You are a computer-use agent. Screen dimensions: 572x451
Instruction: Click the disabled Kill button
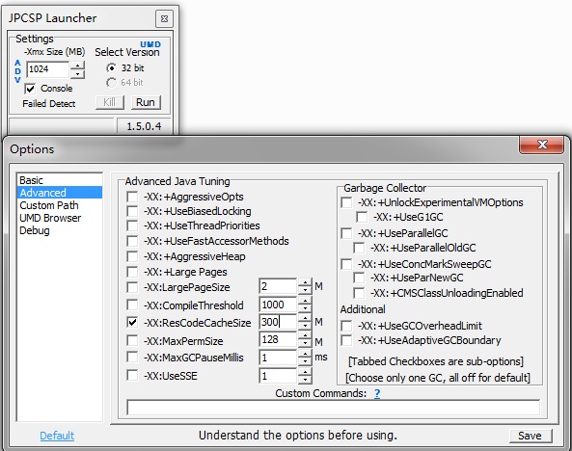tap(109, 102)
